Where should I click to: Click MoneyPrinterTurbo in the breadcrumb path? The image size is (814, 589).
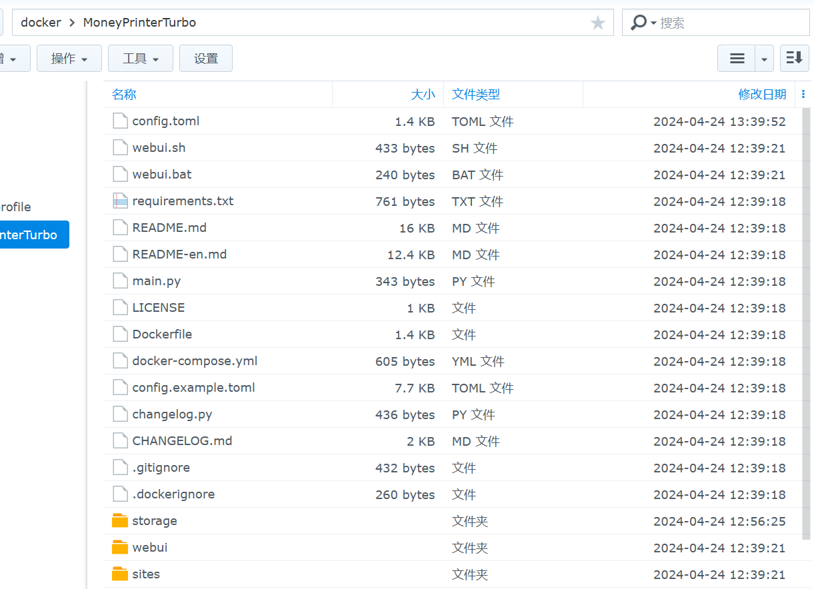click(x=139, y=23)
